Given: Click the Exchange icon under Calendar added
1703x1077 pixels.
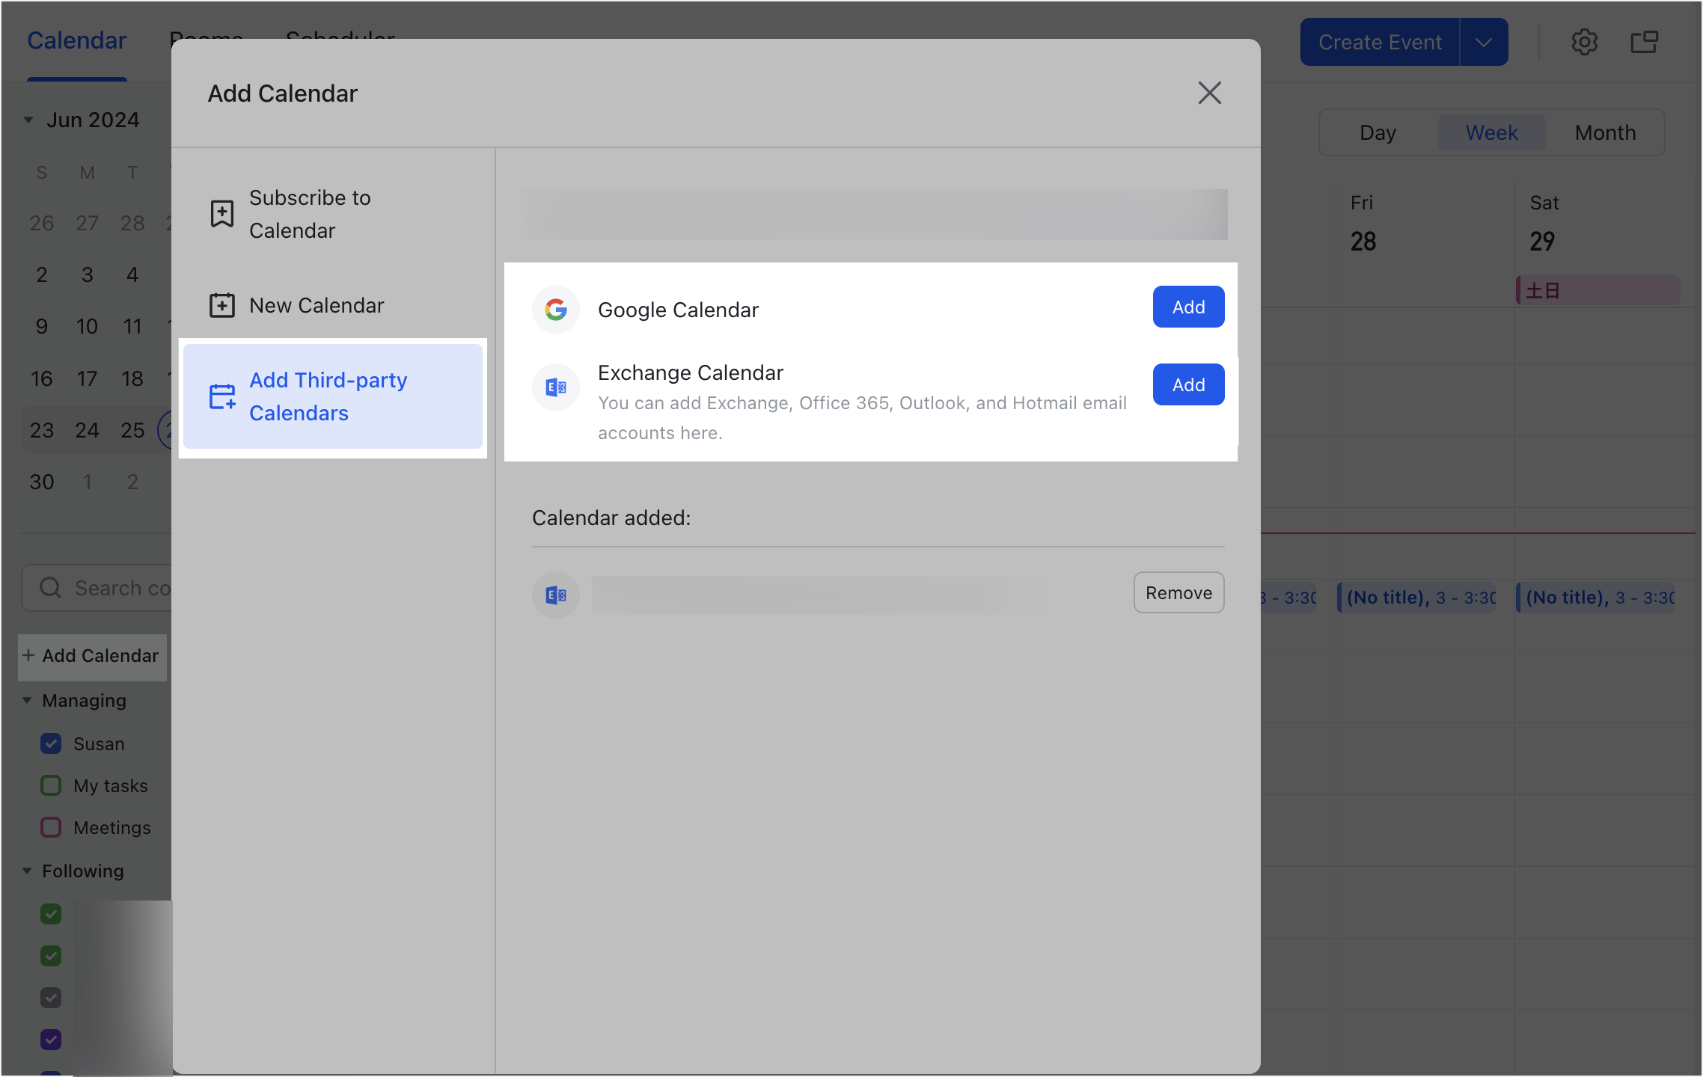Looking at the screenshot, I should [555, 595].
